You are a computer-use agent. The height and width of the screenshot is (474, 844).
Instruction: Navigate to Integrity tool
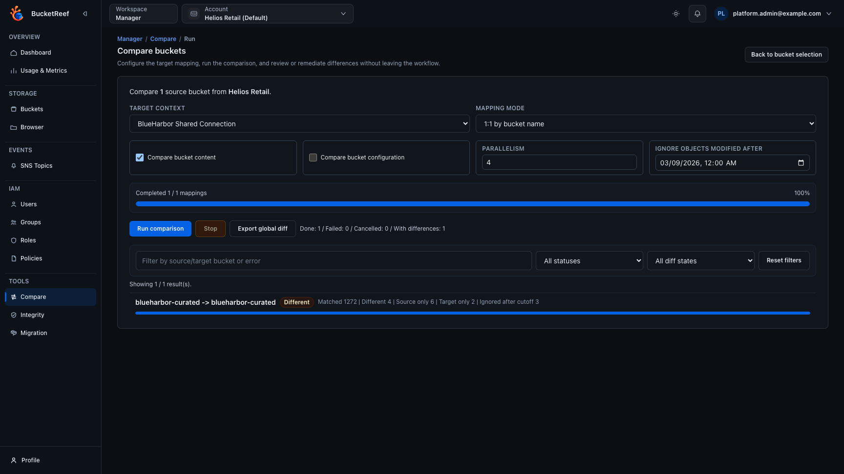50,315
